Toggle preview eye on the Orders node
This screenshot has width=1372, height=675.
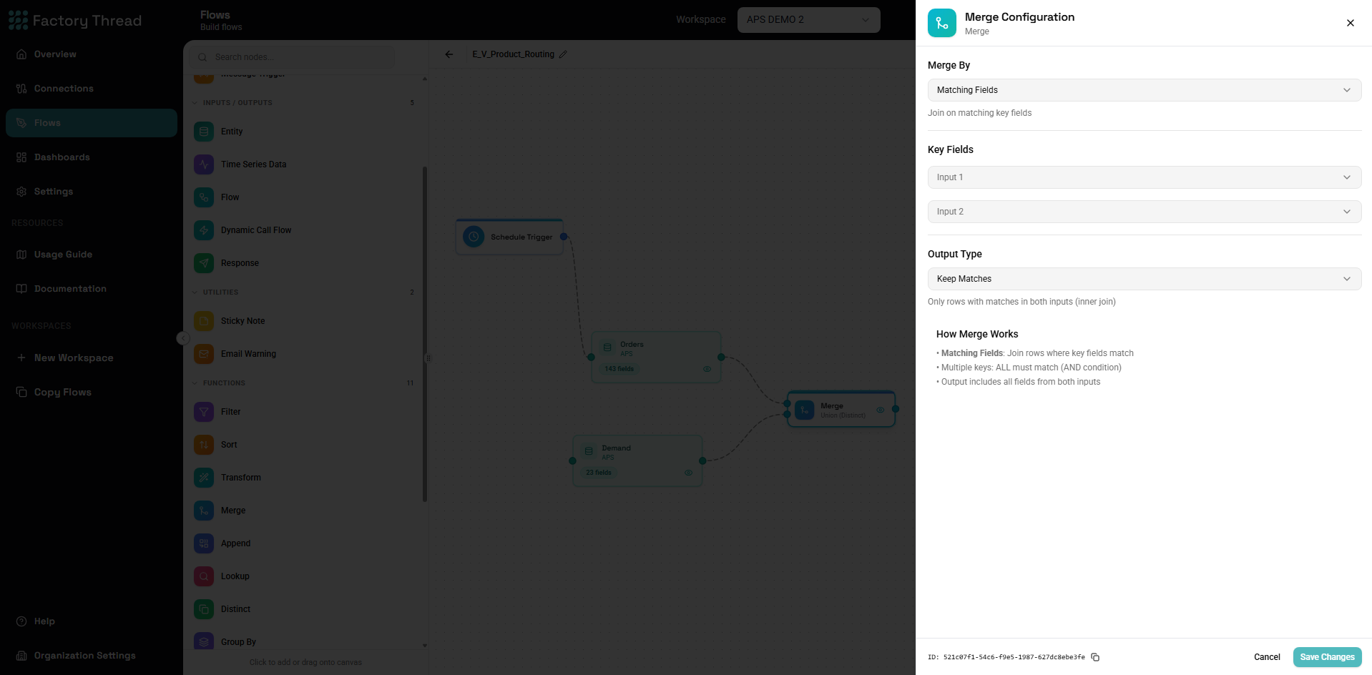click(x=707, y=369)
